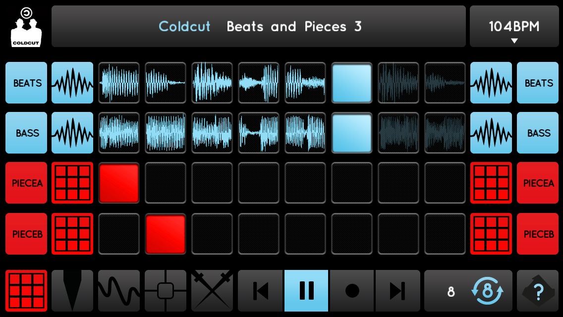Trigger the seventh dimmed BEATS sample pad
Viewport: 563px width, 317px height.
pos(398,83)
